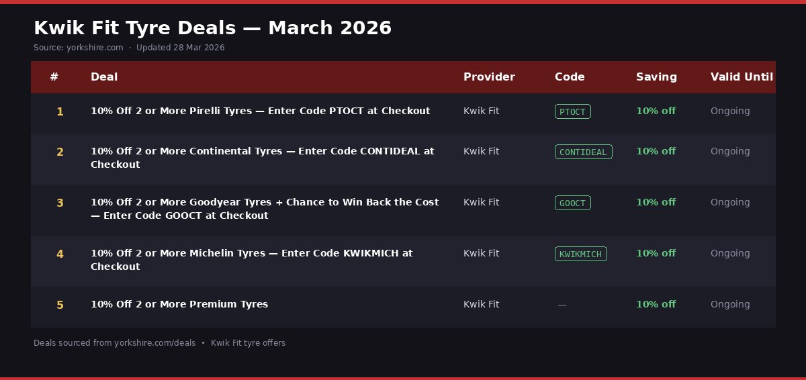Open the Goodyear Tyres deal title
806x380 pixels.
click(265, 209)
